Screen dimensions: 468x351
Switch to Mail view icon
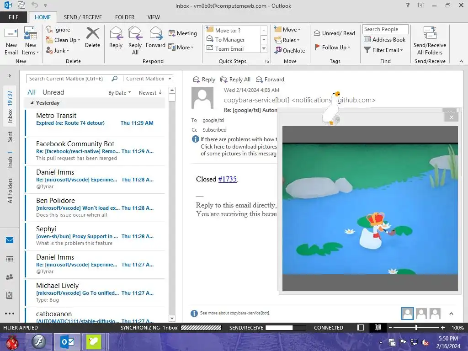coord(10,240)
